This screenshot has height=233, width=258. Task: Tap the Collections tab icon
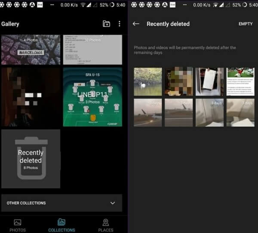[x=61, y=222]
